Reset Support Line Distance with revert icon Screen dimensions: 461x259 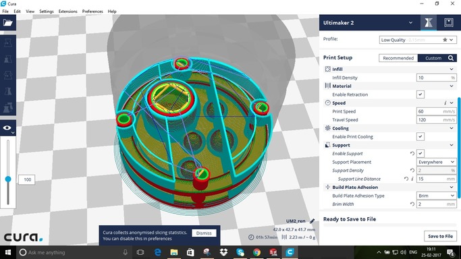tap(406, 179)
